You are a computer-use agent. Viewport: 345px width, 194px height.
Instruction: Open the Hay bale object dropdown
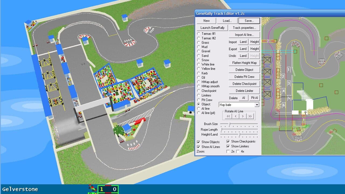click(256, 104)
